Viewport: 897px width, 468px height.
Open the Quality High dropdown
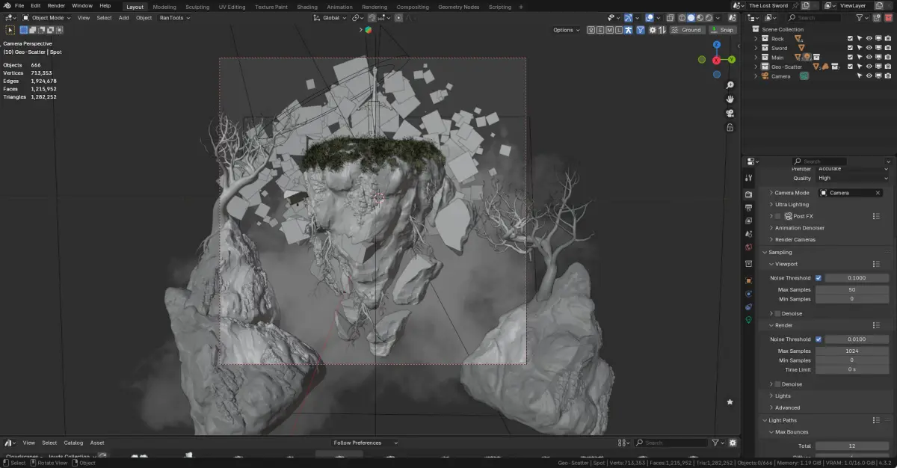coord(853,178)
